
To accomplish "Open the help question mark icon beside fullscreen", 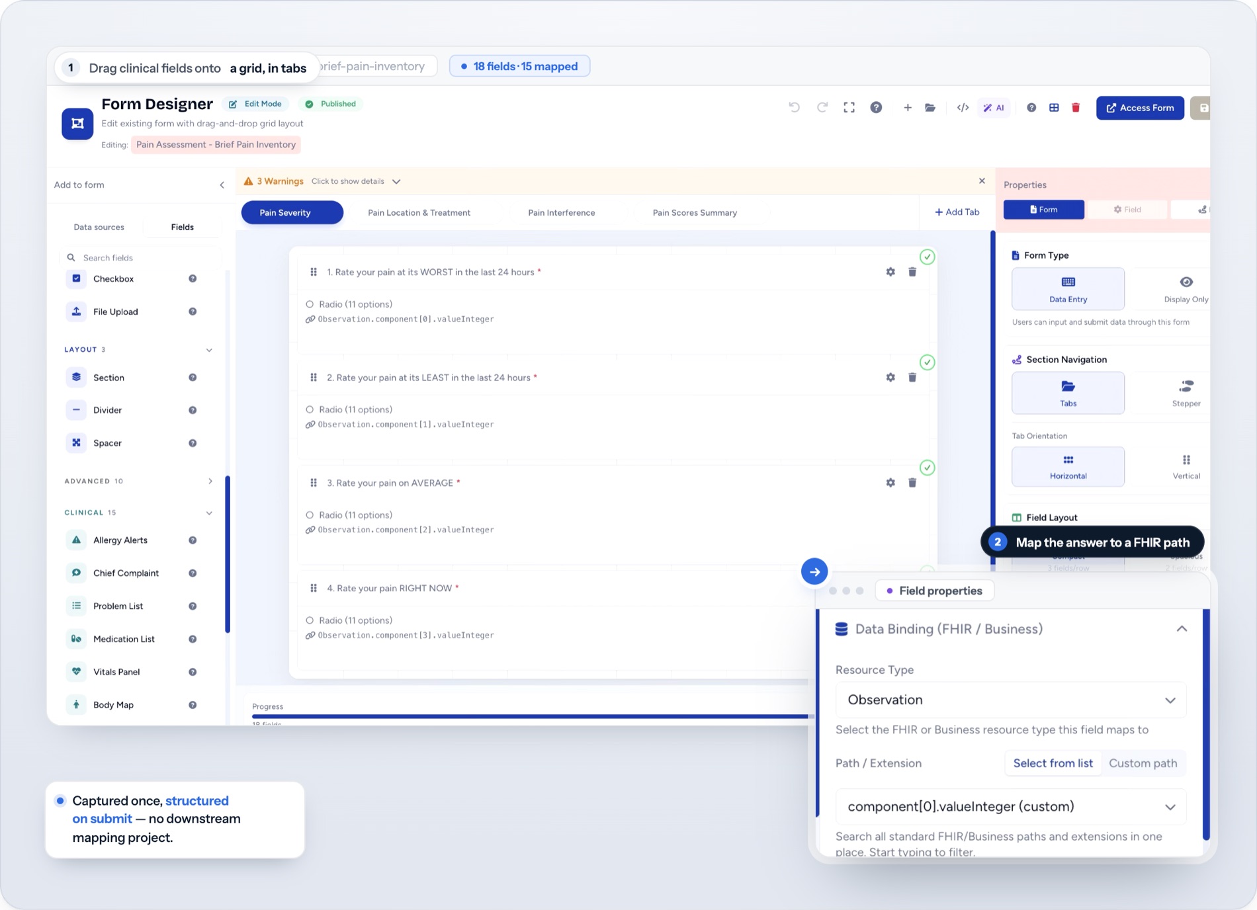I will pos(876,107).
